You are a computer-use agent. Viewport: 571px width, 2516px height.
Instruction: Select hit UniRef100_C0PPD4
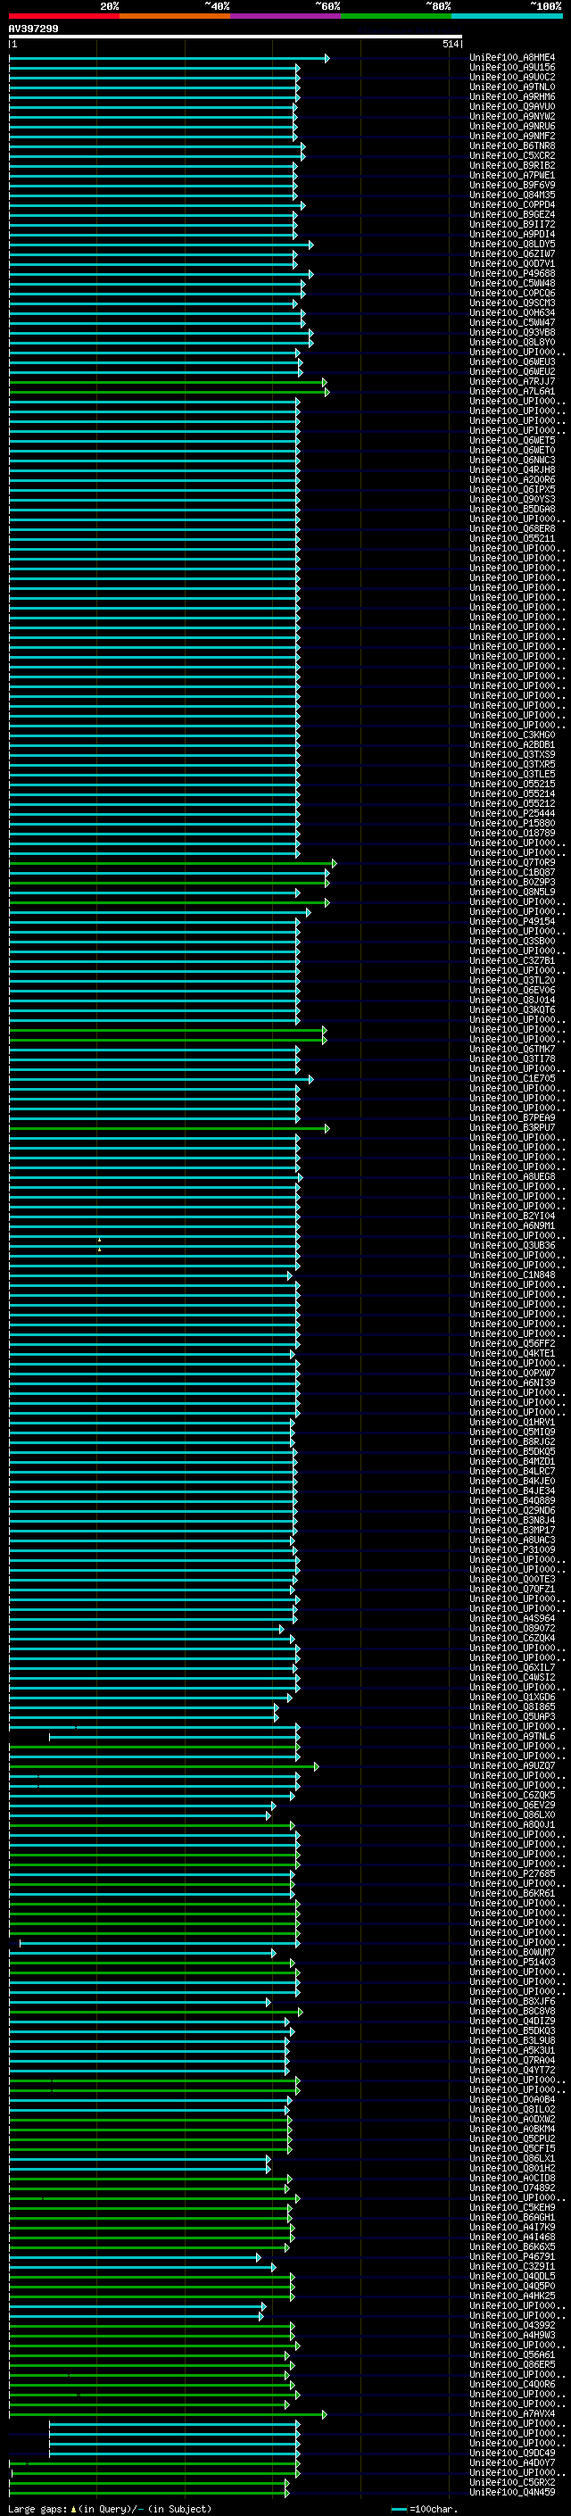pos(512,205)
